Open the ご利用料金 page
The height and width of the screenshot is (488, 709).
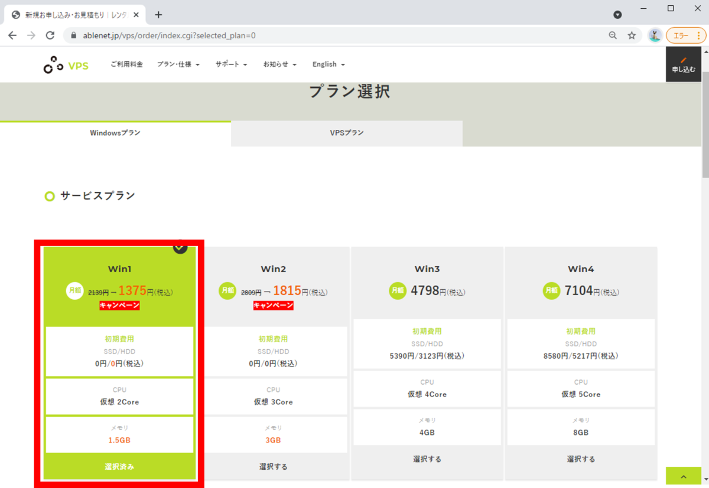click(x=126, y=64)
